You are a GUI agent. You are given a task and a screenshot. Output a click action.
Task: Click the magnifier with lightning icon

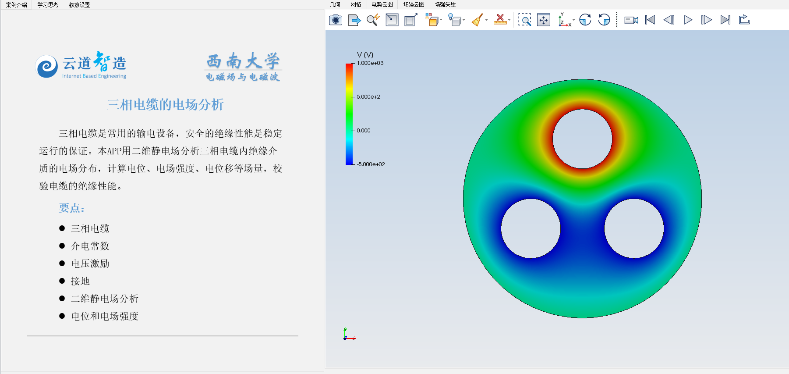[x=373, y=20]
